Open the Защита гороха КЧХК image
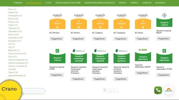 tap(57, 56)
